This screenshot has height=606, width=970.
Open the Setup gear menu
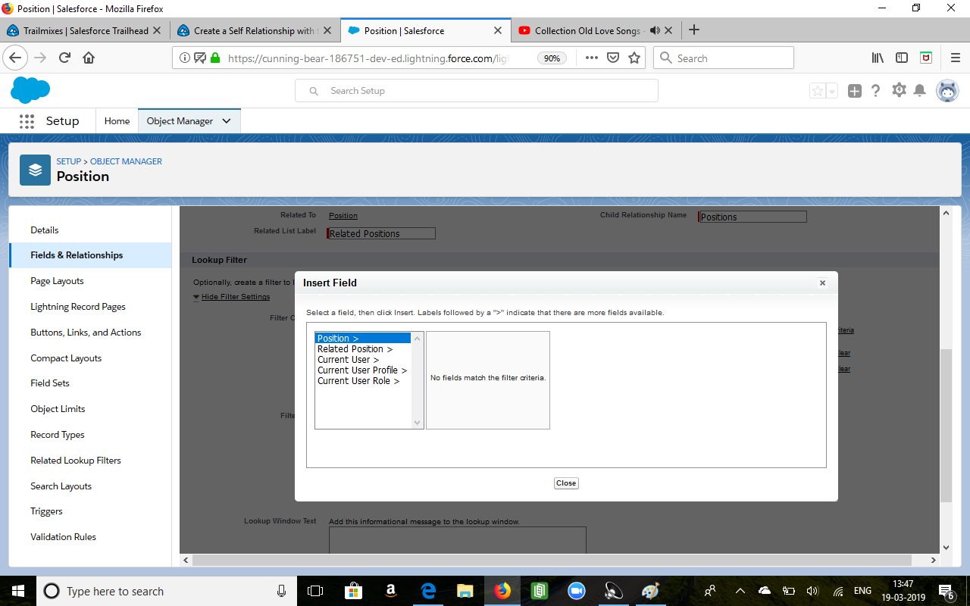(x=899, y=90)
